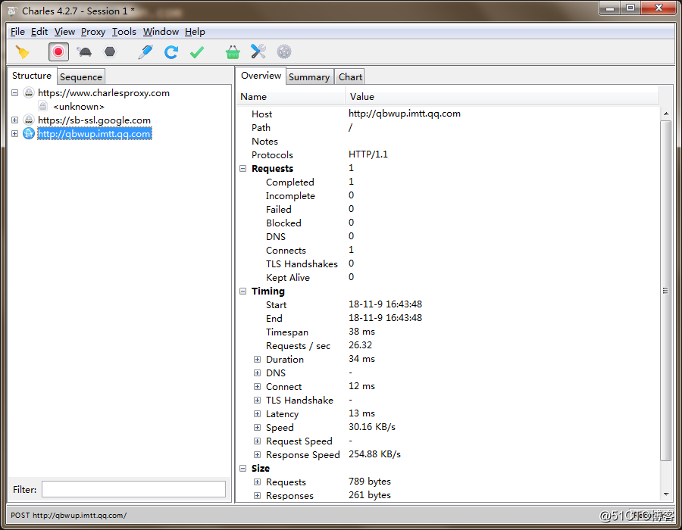Image resolution: width=682 pixels, height=530 pixels.
Task: Click the overview scrollbar down arrow
Action: pyautogui.click(x=666, y=494)
